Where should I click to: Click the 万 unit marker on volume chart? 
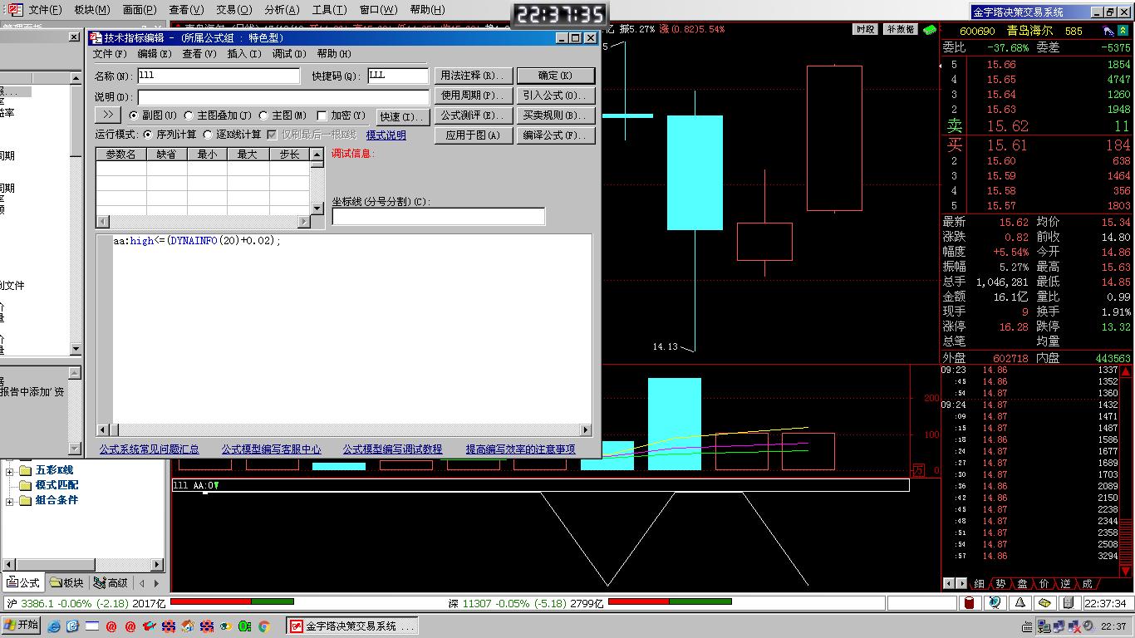click(917, 469)
